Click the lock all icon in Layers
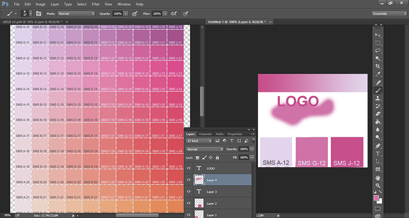The width and height of the screenshot is (409, 218). tap(218, 157)
